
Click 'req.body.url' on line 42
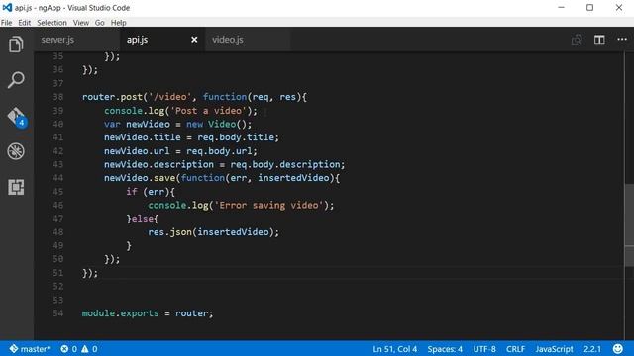[x=219, y=151]
